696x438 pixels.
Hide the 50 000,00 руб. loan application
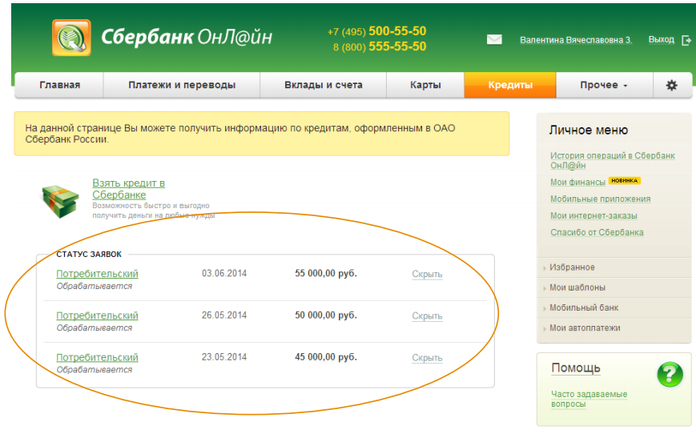427,315
